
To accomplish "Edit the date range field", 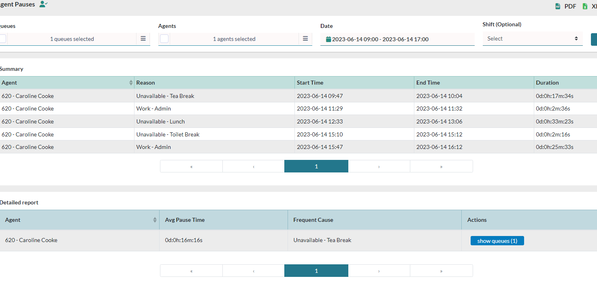I will [397, 39].
